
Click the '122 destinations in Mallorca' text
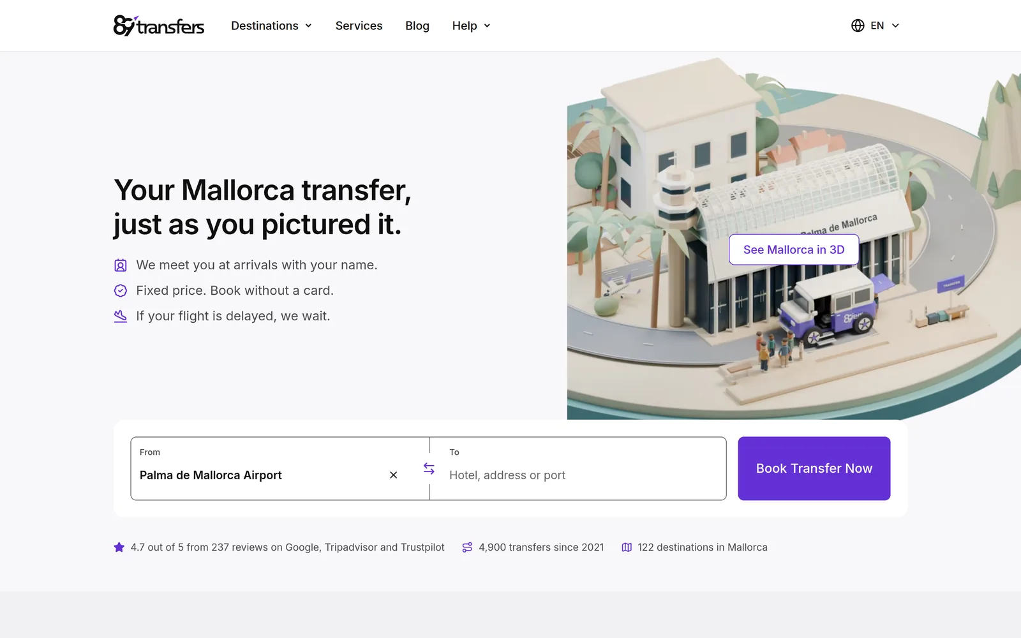point(703,547)
